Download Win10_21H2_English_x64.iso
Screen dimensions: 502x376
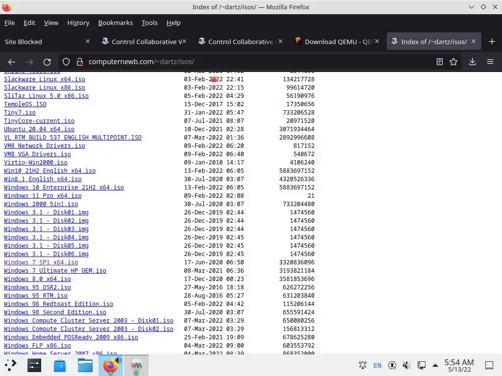[50, 170]
